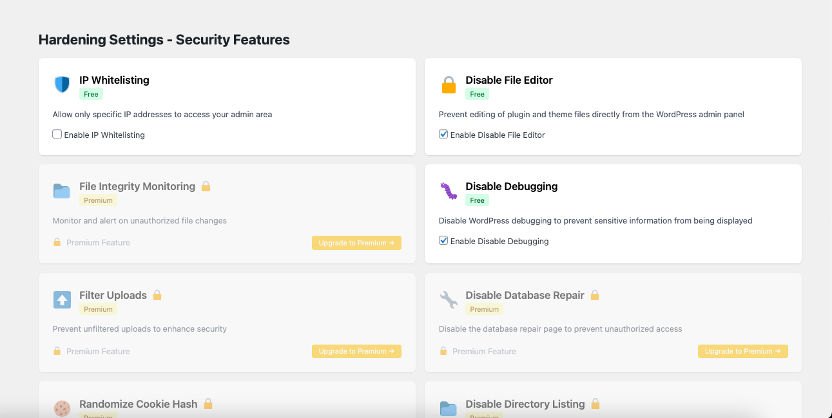Click the 'Disable File Editor' card title
Screen dimensions: 832x418
coord(509,80)
